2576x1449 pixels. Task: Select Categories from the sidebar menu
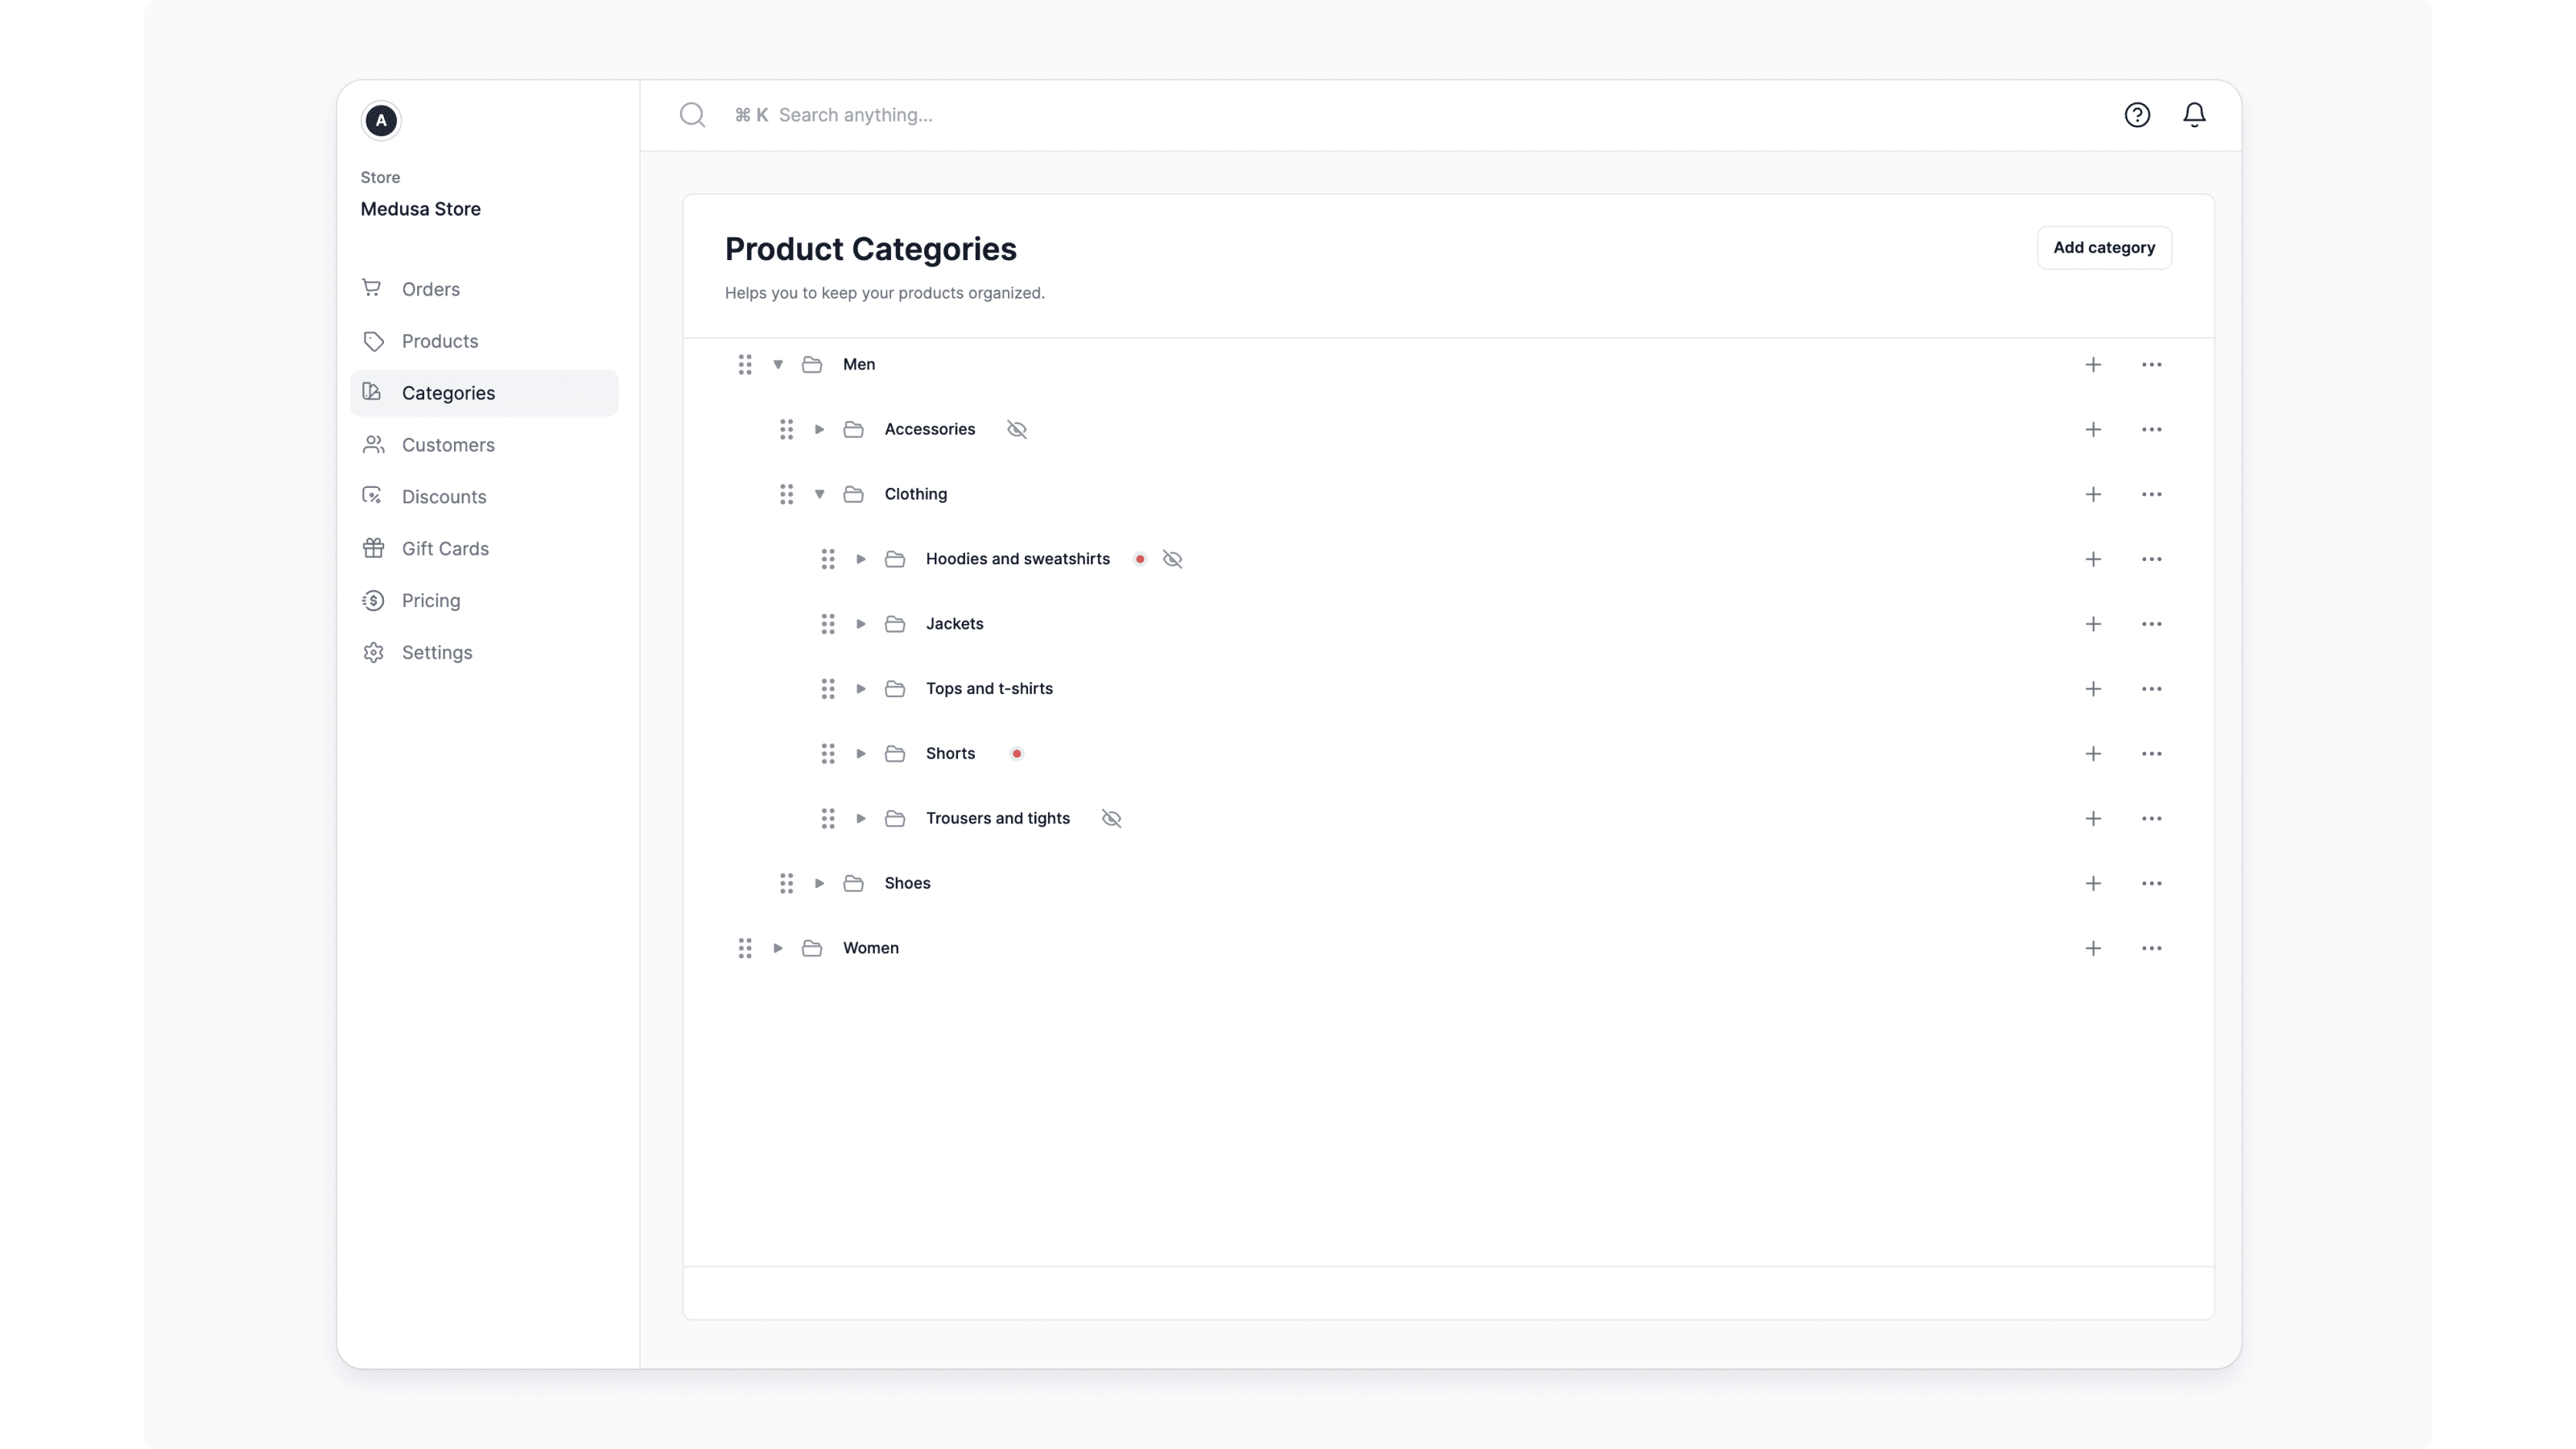(x=448, y=391)
